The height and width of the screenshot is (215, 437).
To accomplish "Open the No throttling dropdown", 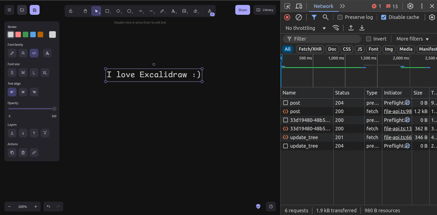I will [306, 28].
